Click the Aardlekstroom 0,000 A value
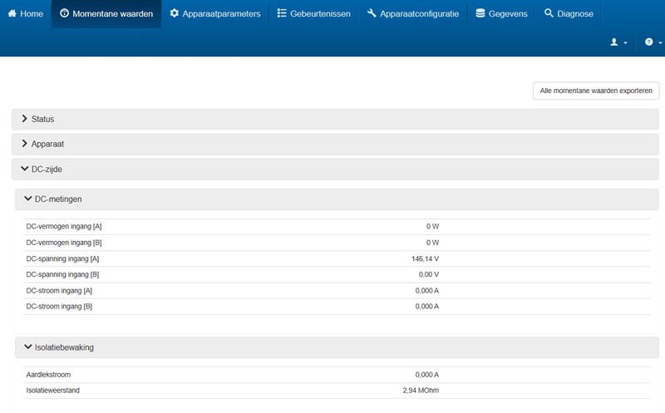 pyautogui.click(x=427, y=375)
